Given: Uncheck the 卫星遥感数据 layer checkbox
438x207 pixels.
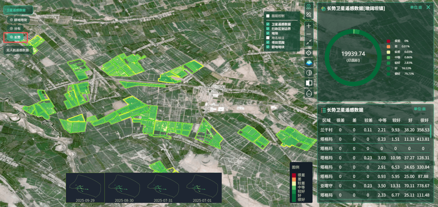Looking at the screenshot, I should (x=268, y=24).
